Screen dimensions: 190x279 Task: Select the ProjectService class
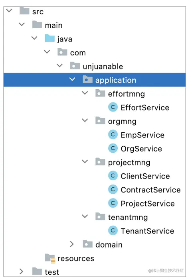(x=148, y=203)
